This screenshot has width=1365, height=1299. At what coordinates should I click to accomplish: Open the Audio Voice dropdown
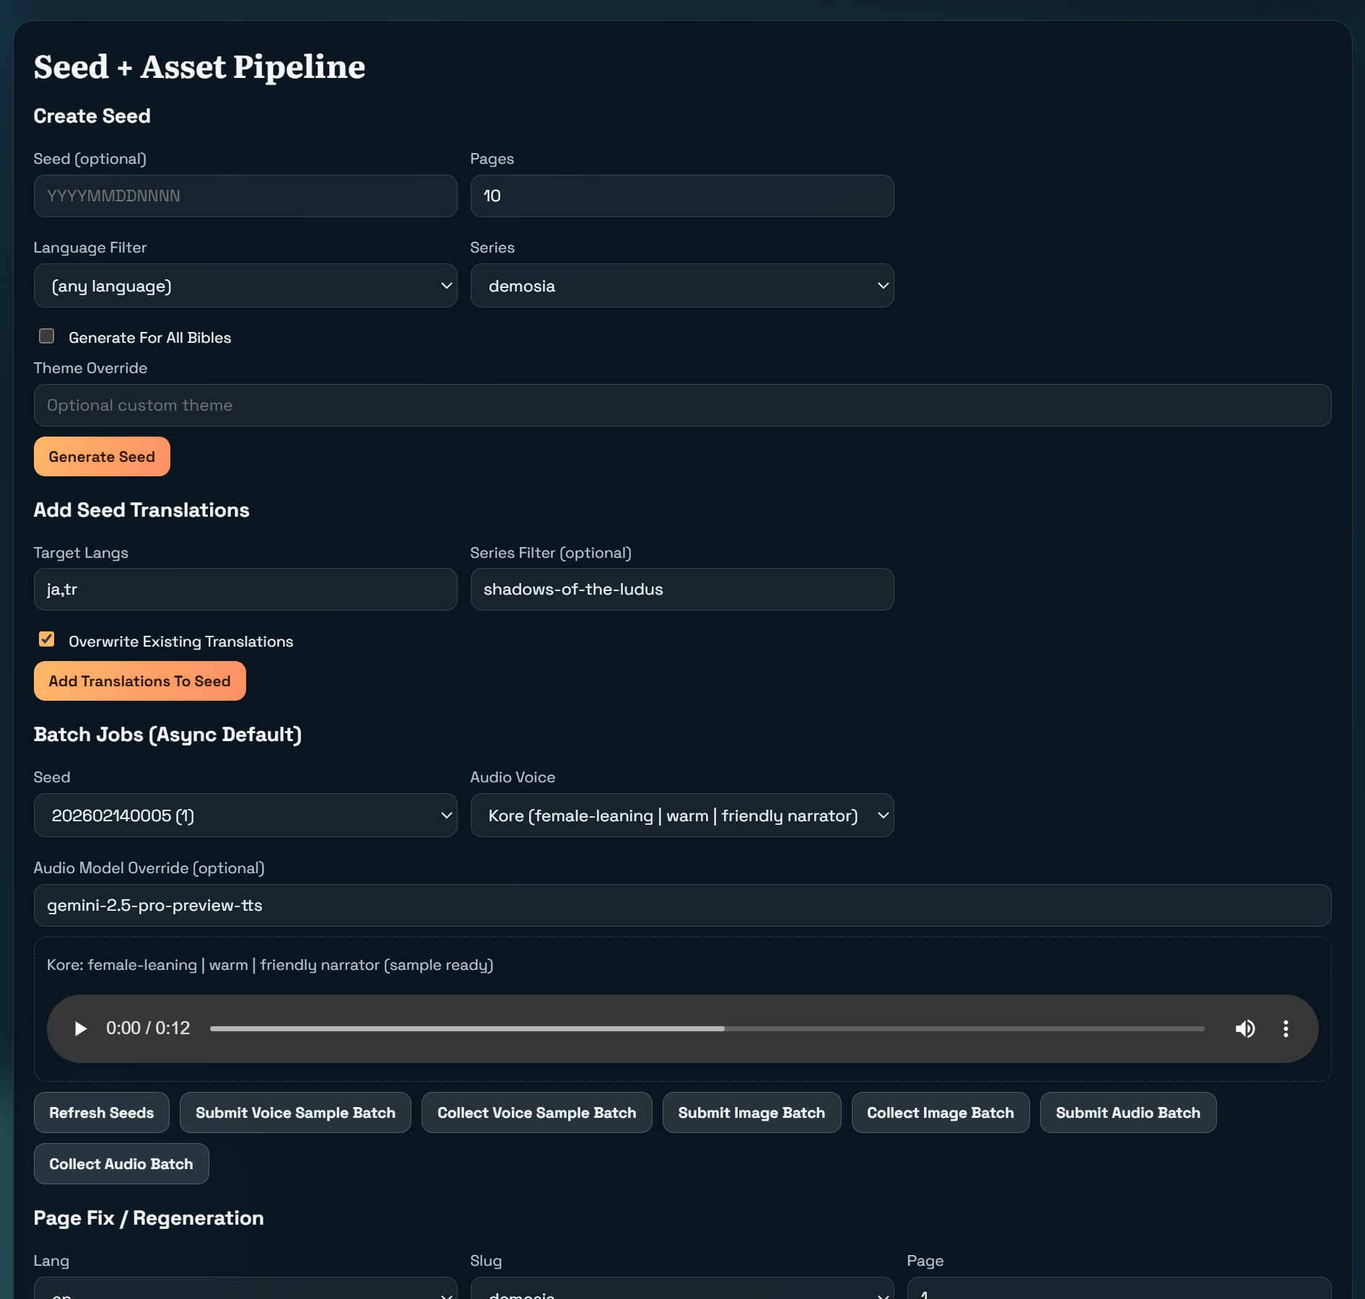(x=682, y=815)
